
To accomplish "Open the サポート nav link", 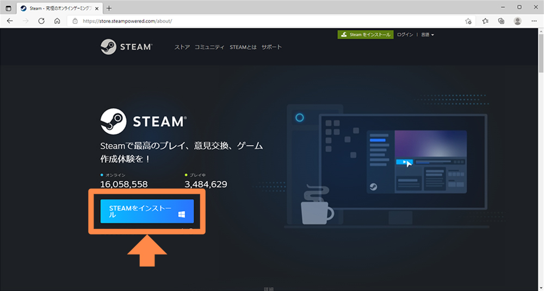I will (x=271, y=47).
